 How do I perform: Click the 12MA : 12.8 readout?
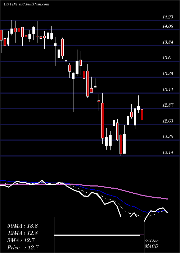coord(22,233)
